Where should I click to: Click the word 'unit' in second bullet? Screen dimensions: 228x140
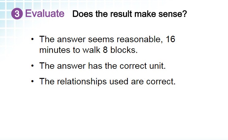[157, 66]
